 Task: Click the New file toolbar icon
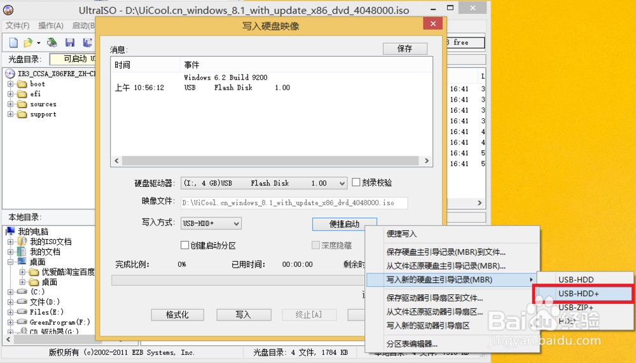pos(13,43)
